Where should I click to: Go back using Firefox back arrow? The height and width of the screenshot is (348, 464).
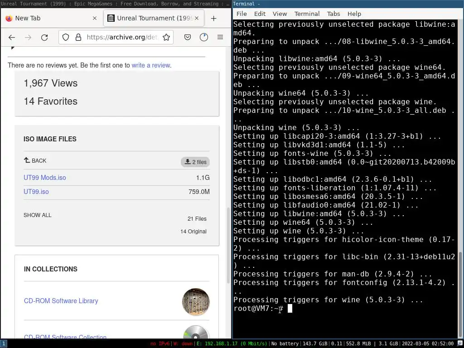tap(12, 37)
